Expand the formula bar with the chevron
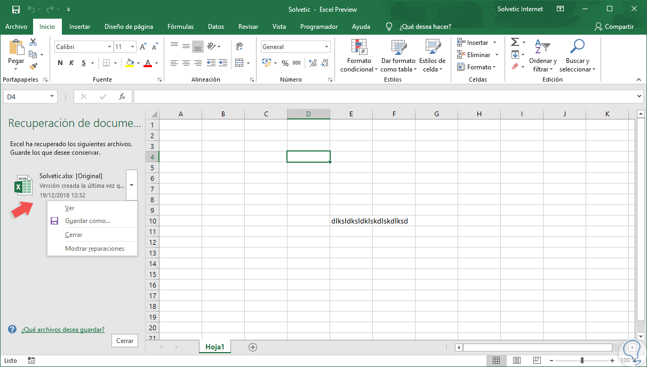 pyautogui.click(x=640, y=97)
